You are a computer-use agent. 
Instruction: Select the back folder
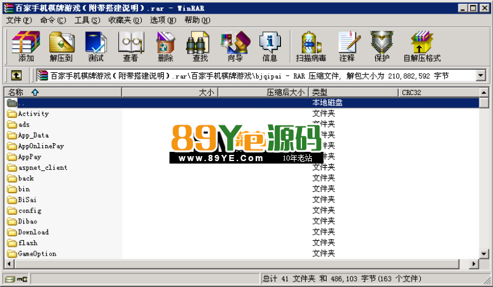[20, 178]
